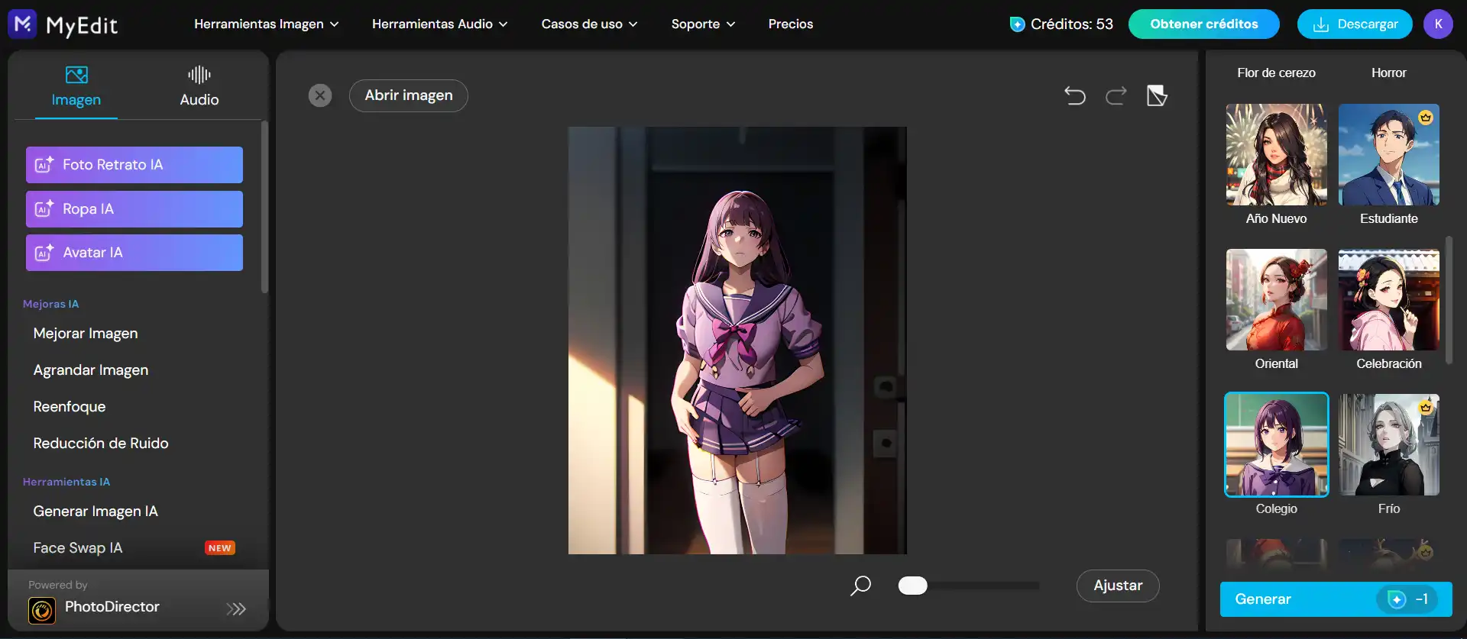Click the NEW badge on Face Swap IA

click(220, 548)
